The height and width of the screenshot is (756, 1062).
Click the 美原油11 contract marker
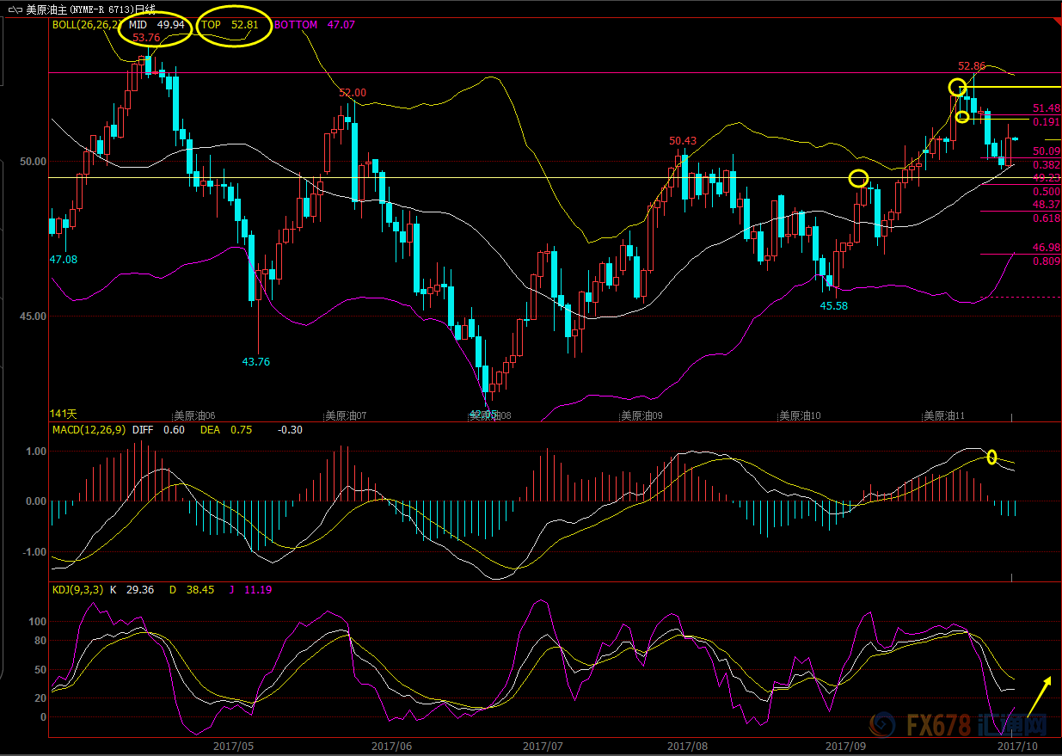944,415
